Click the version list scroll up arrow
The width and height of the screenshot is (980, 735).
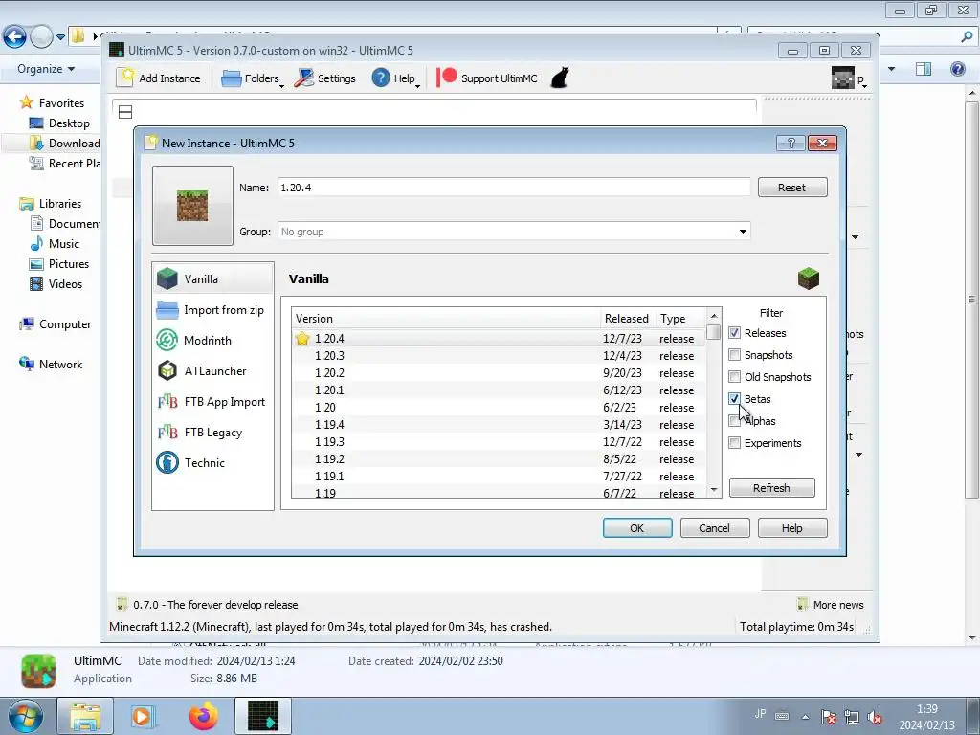pos(714,316)
